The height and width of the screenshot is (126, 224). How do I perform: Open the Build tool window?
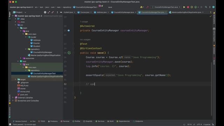coord(111,121)
